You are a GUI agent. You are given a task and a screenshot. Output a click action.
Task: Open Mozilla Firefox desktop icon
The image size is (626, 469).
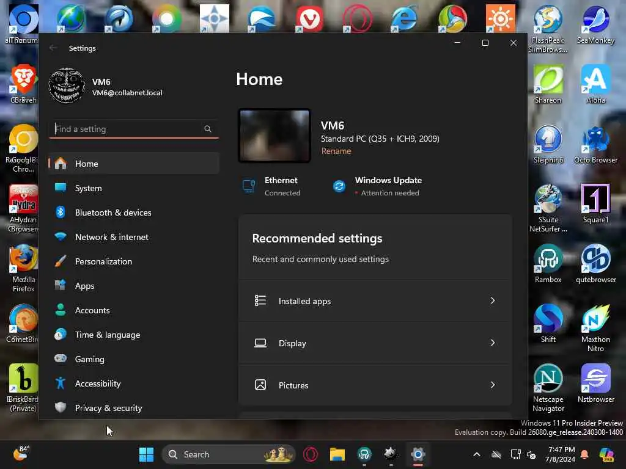[23, 268]
